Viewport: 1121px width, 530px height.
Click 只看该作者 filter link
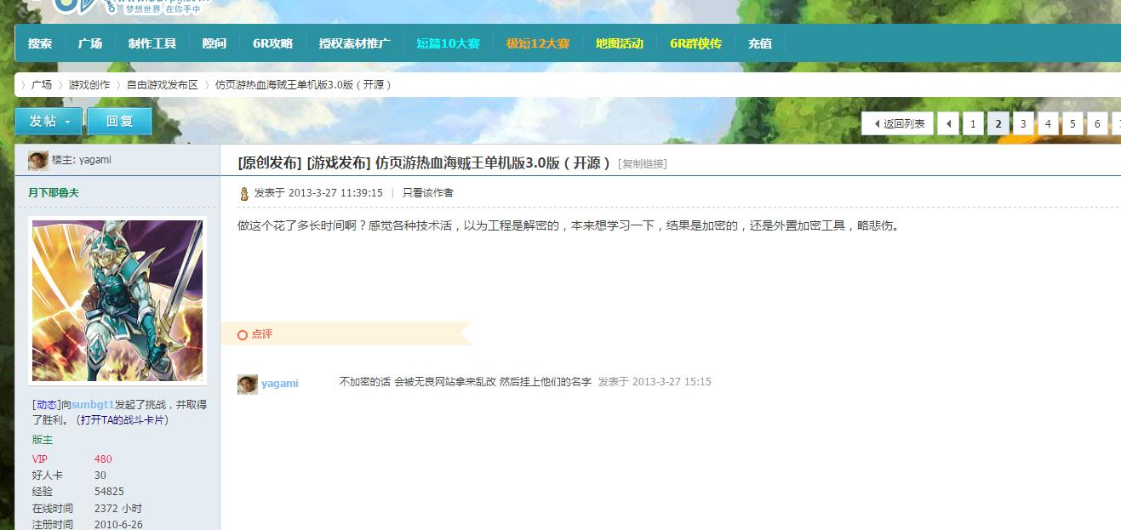point(428,193)
